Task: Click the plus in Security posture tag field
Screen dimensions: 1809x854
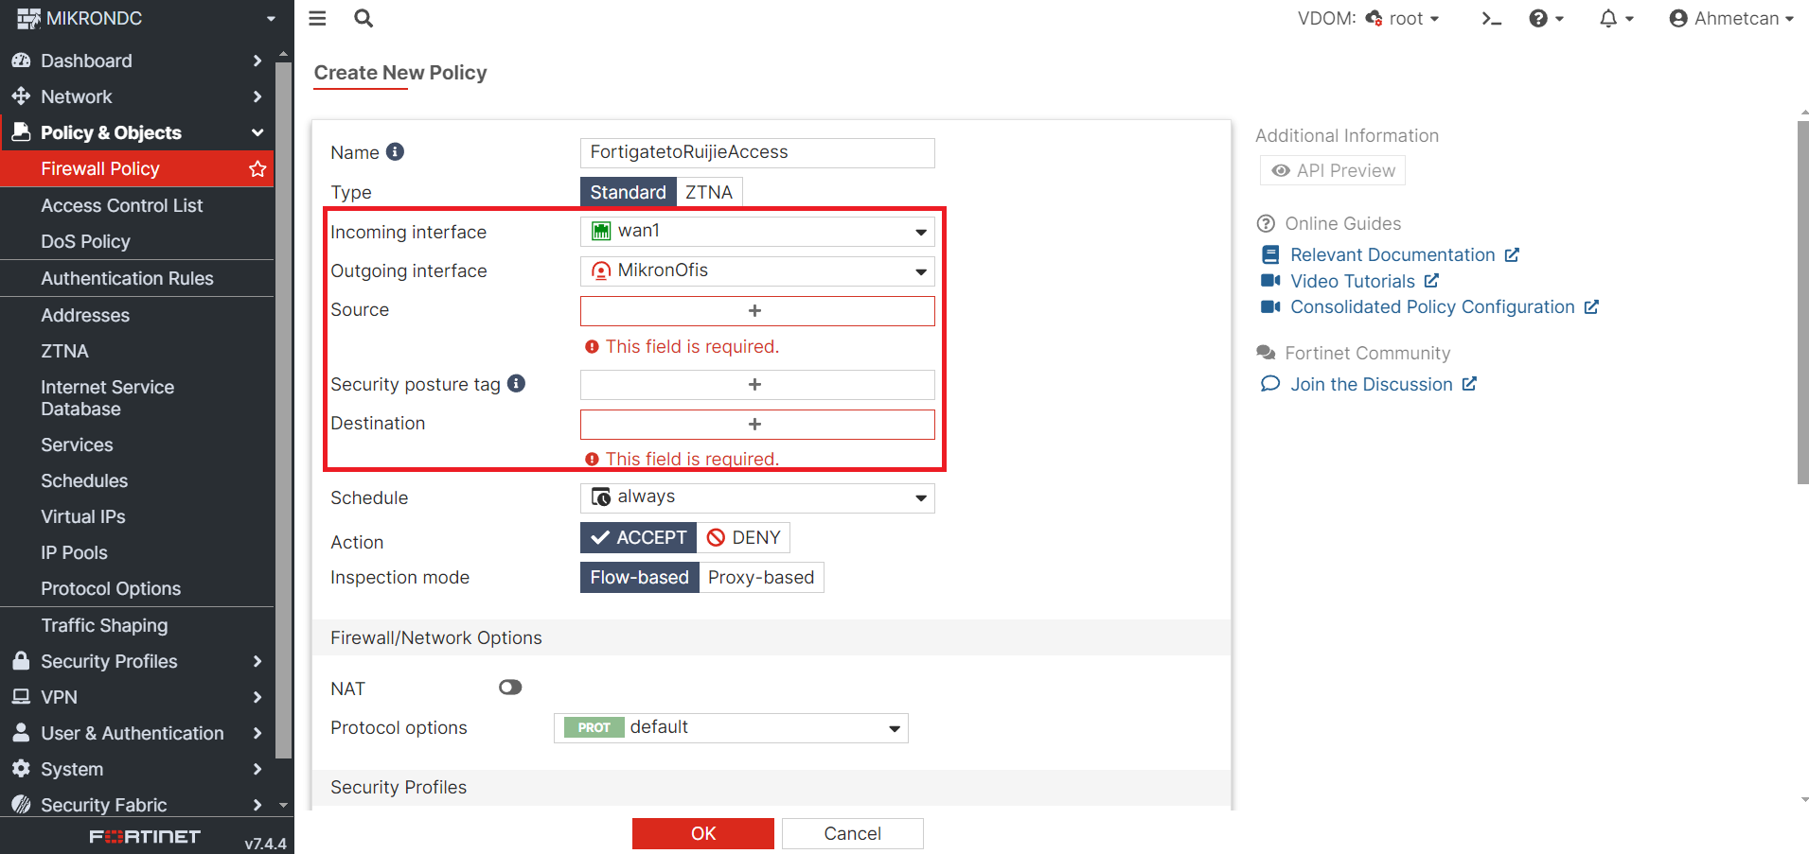Action: 754,385
